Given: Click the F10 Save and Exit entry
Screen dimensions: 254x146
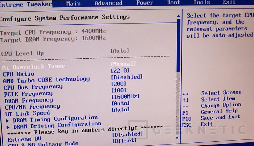Looking at the screenshot, I should [x=211, y=118].
